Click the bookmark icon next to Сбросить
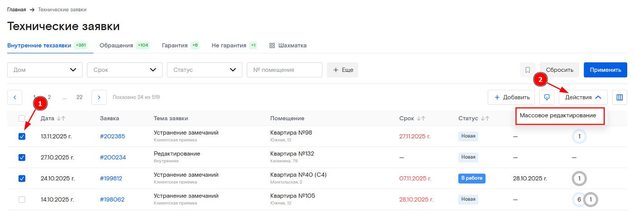 tap(528, 70)
